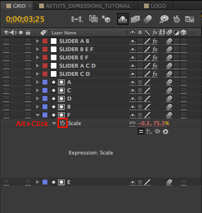Open the composition mini-flowchart icon

77,19
